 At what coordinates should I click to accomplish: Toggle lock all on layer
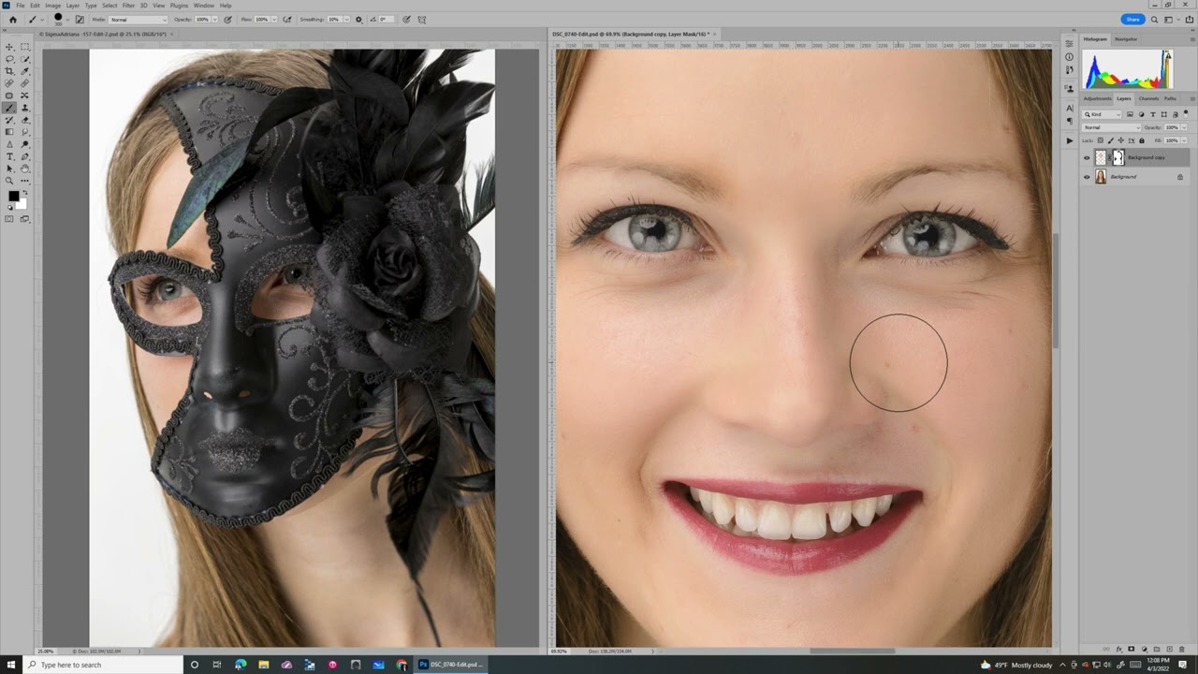pyautogui.click(x=1142, y=140)
